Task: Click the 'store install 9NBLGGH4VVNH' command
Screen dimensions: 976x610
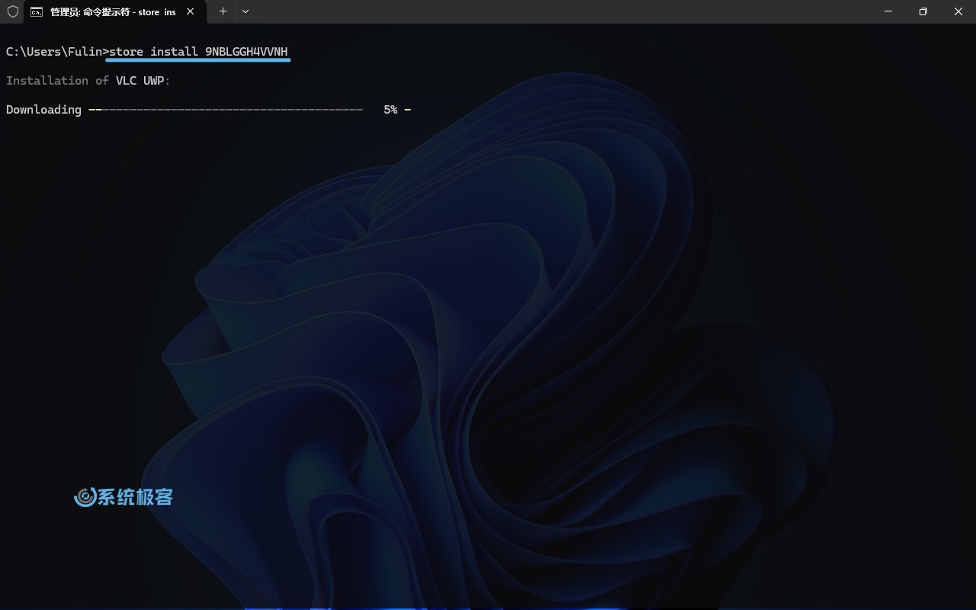Action: [198, 52]
